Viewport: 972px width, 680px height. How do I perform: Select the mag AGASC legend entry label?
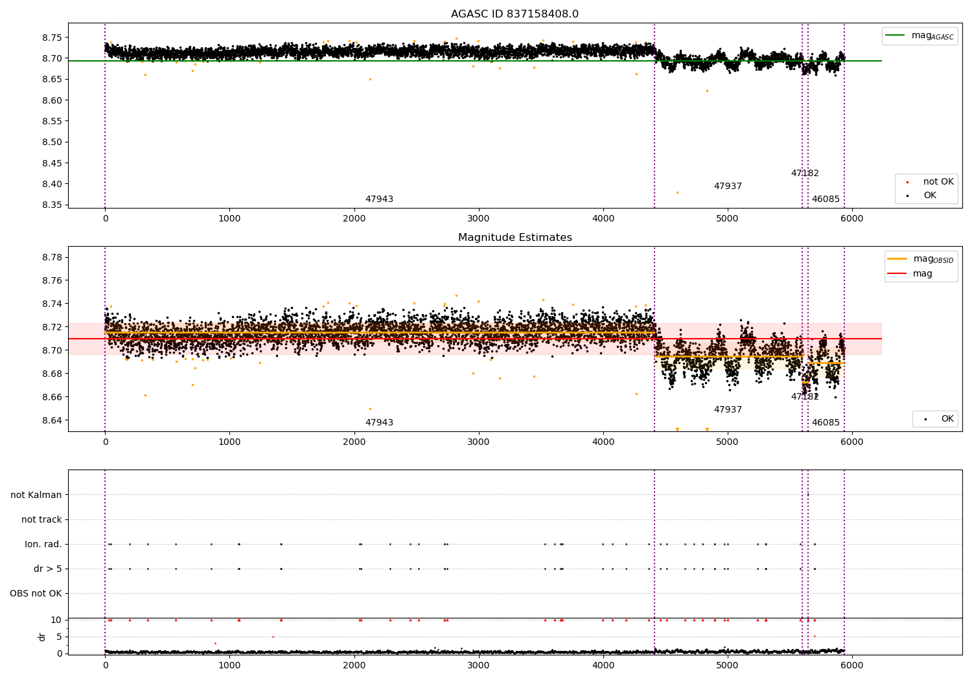tap(932, 36)
